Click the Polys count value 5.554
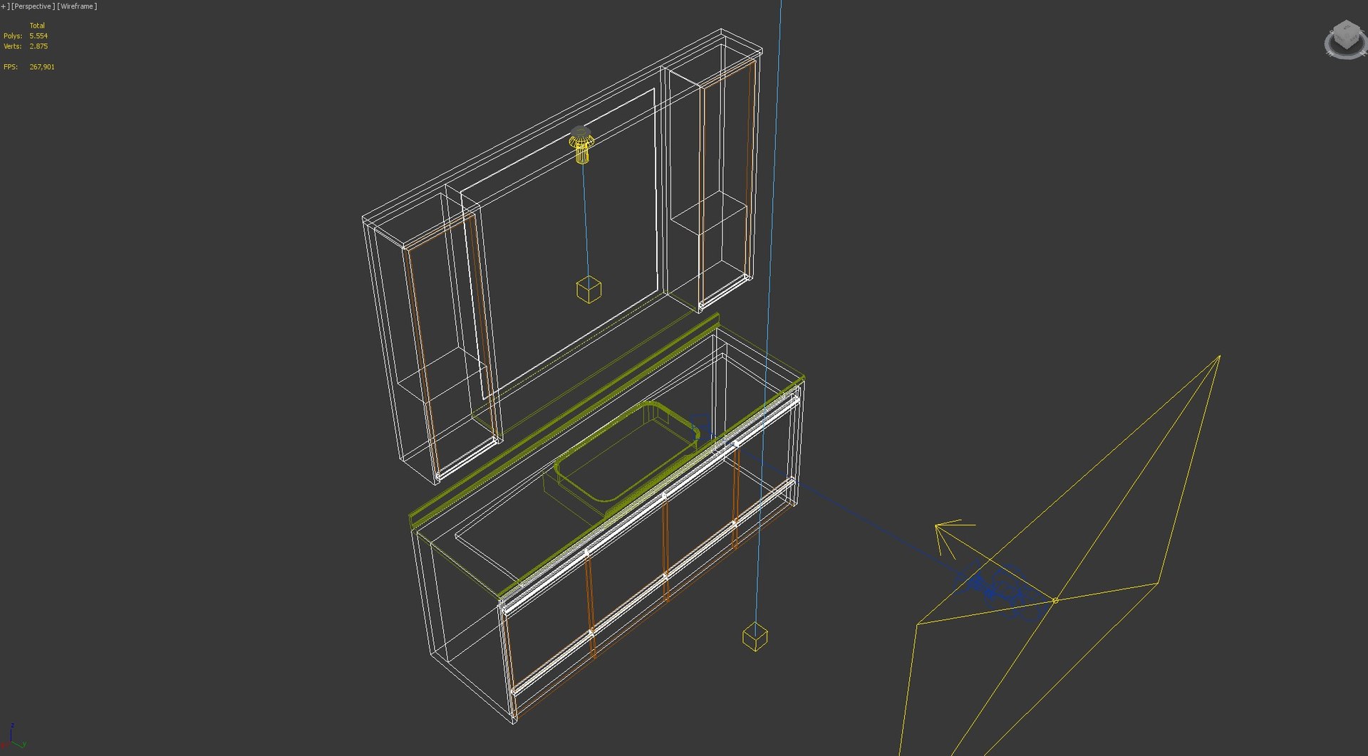This screenshot has height=756, width=1368. [x=38, y=36]
